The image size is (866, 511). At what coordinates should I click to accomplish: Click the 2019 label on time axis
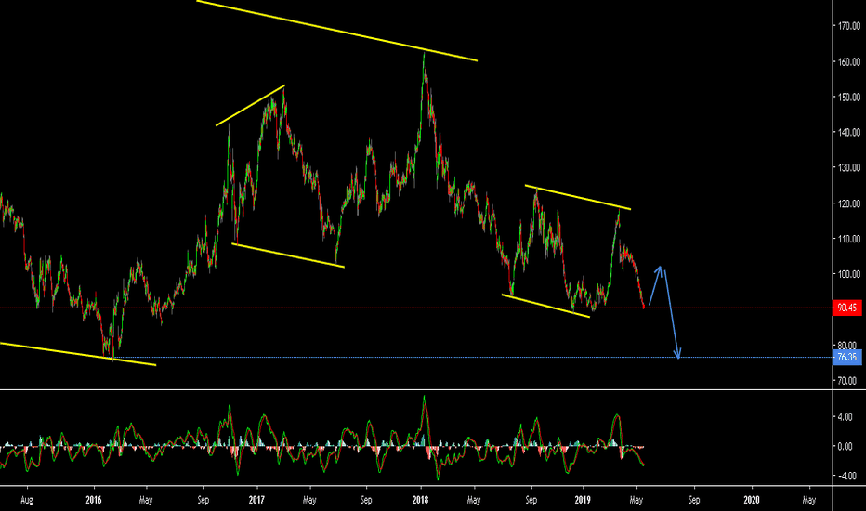tap(583, 500)
